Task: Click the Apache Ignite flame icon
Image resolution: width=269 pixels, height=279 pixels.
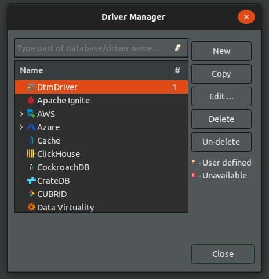Action: (x=31, y=101)
